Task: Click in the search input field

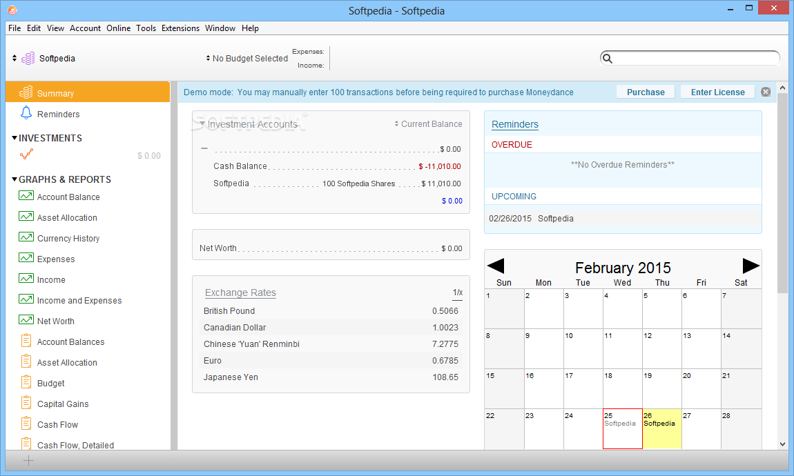Action: [x=696, y=59]
